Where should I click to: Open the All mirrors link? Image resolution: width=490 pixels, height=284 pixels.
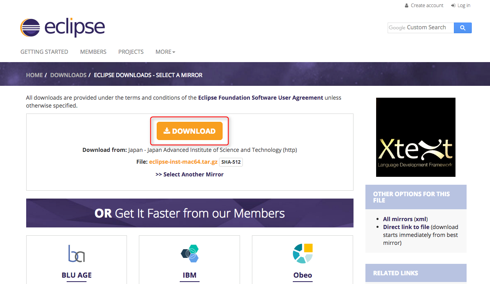pyautogui.click(x=398, y=219)
